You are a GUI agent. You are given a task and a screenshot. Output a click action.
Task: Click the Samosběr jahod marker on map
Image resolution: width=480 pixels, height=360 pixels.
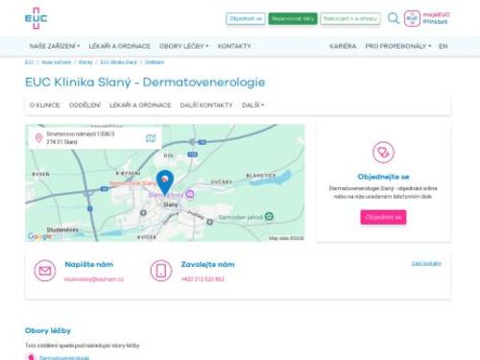point(269,217)
